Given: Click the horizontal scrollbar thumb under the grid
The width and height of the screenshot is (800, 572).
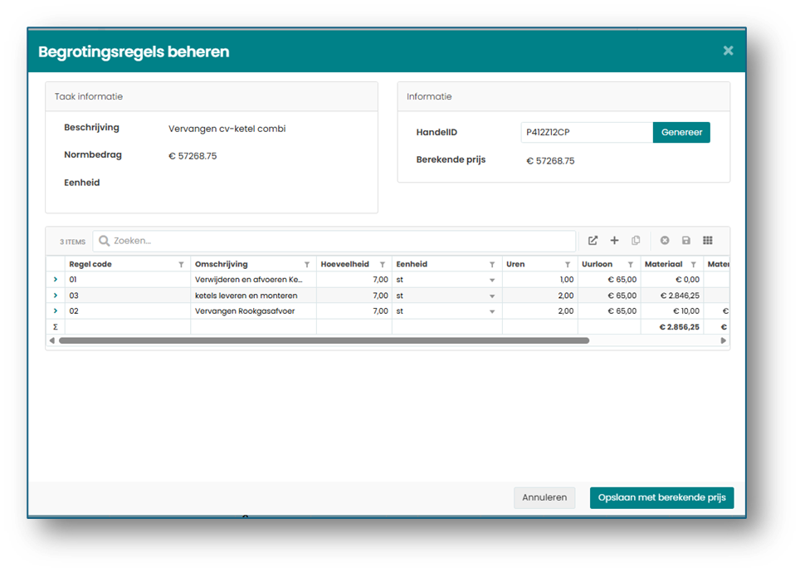Looking at the screenshot, I should (x=324, y=340).
